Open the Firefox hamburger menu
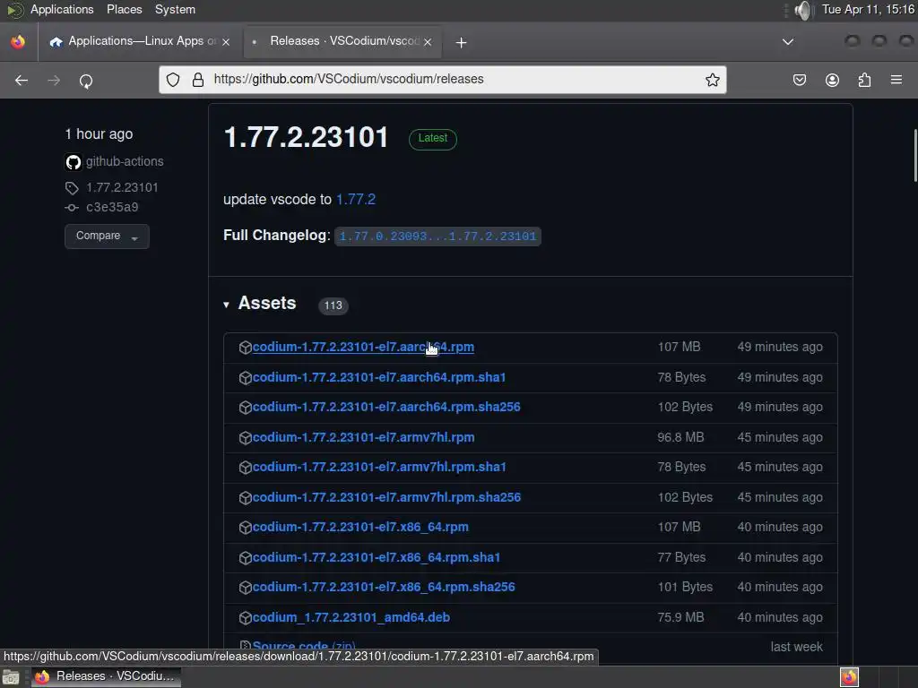The height and width of the screenshot is (688, 918). coord(896,80)
